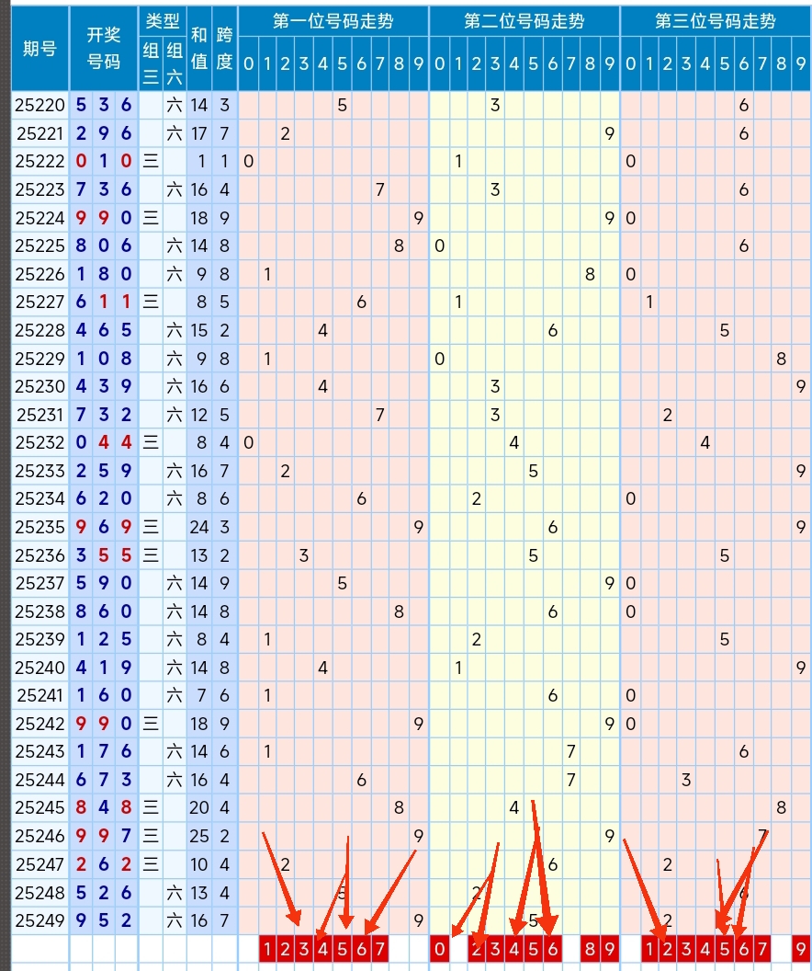The image size is (812, 971).
Task: Click 和值 24 in row 25235
Action: coord(199,527)
